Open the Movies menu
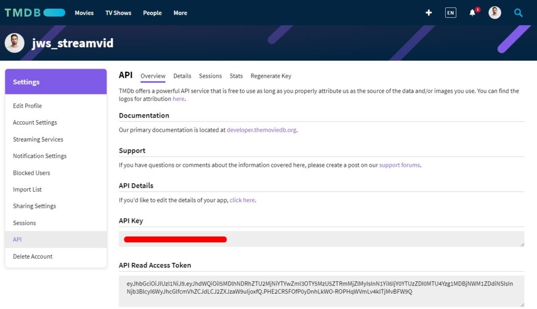The image size is (537, 309). click(x=84, y=13)
